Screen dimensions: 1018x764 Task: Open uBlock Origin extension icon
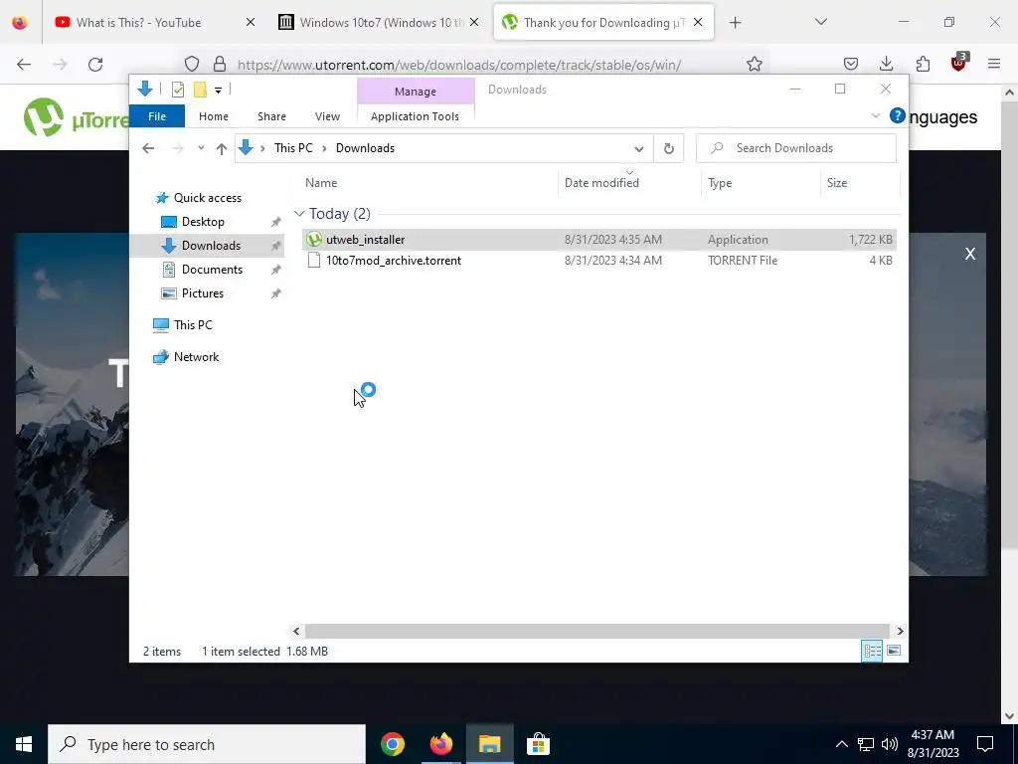[959, 63]
